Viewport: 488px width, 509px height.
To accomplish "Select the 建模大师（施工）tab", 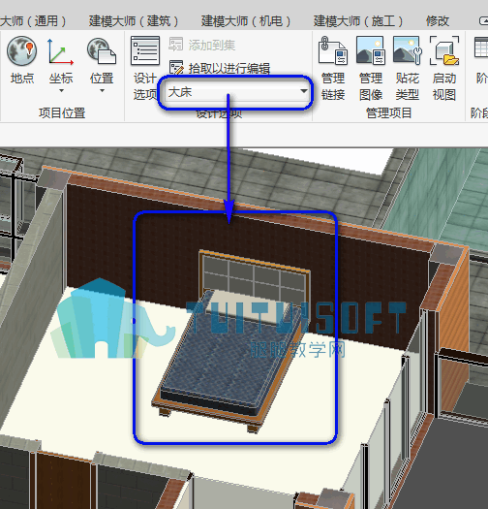I will click(358, 21).
